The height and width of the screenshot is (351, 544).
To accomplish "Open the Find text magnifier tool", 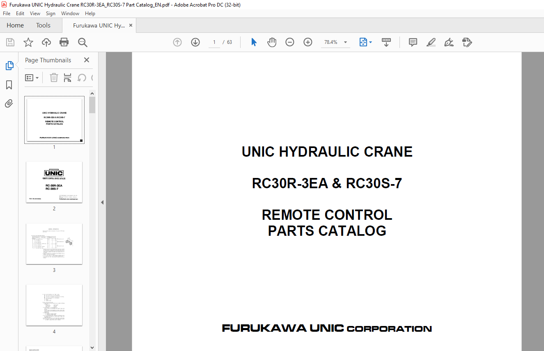I will (x=83, y=42).
